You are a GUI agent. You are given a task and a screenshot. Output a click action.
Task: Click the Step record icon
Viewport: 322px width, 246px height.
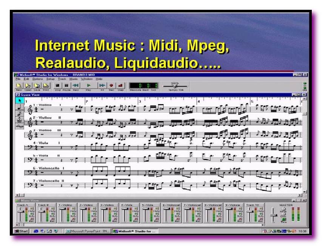120,86
